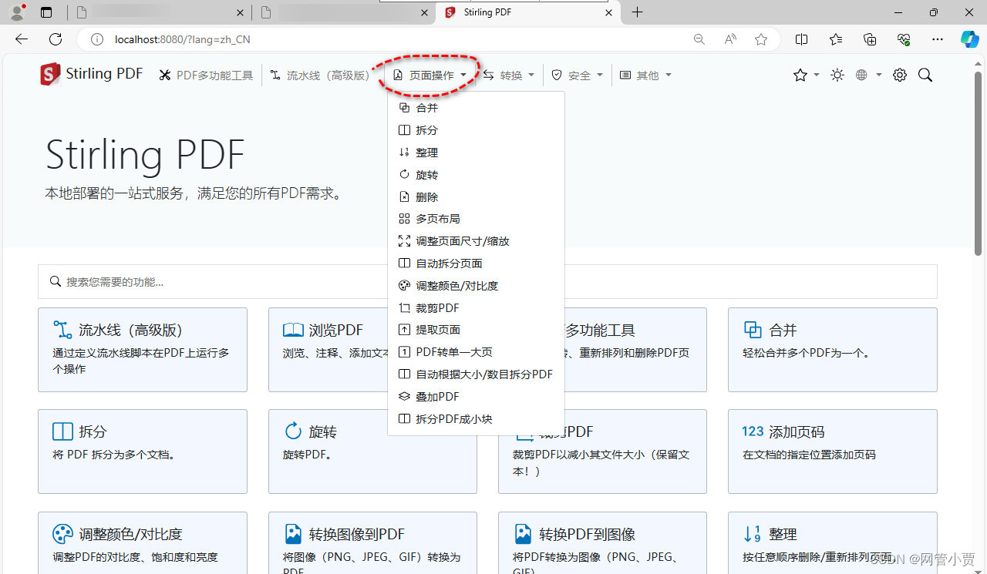Image resolution: width=987 pixels, height=574 pixels.
Task: Click the image icon in 转换图像到PDF card
Action: (x=293, y=533)
